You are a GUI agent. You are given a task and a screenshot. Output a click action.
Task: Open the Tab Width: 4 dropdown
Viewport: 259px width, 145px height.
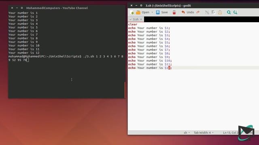pos(204,133)
